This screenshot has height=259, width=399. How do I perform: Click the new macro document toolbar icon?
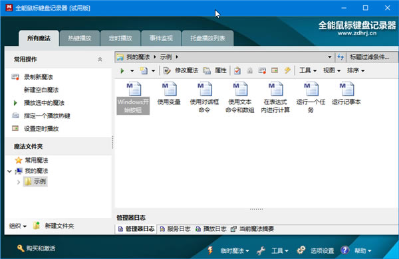point(144,70)
